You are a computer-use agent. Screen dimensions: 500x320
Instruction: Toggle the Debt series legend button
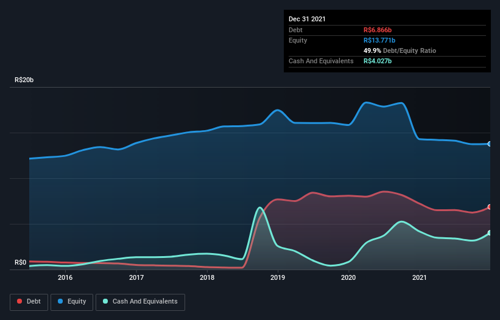point(29,302)
